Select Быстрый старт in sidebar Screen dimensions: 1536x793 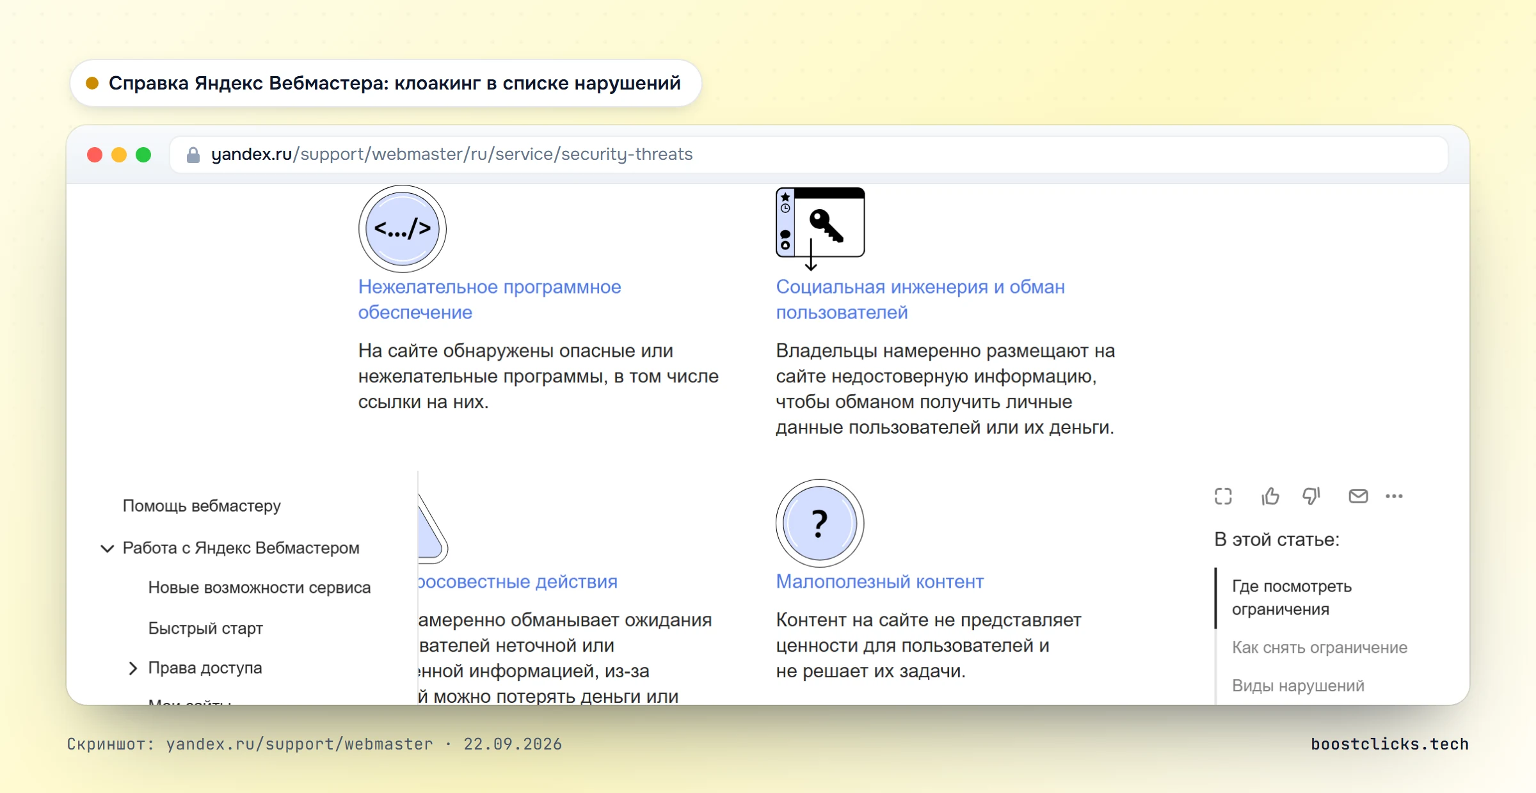click(205, 628)
